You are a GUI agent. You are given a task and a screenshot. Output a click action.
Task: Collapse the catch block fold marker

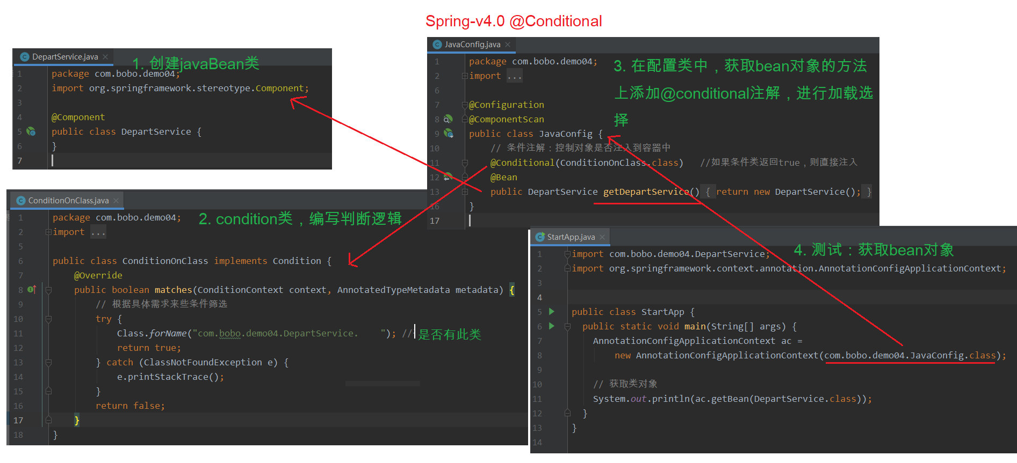coord(48,363)
